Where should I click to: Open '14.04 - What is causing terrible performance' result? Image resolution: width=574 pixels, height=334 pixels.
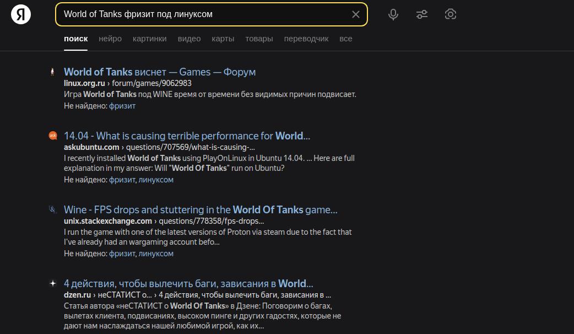(x=187, y=136)
